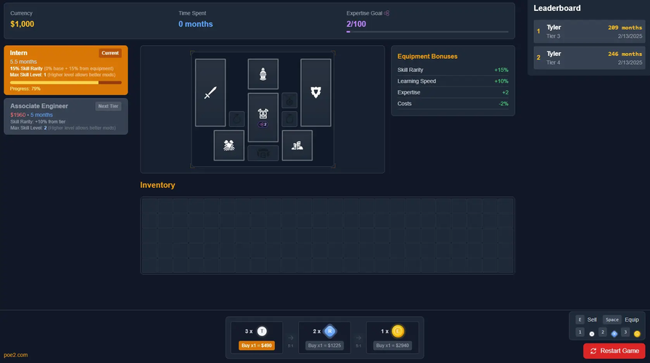
Task: Select the helmet equipment slot
Action: pos(263,73)
